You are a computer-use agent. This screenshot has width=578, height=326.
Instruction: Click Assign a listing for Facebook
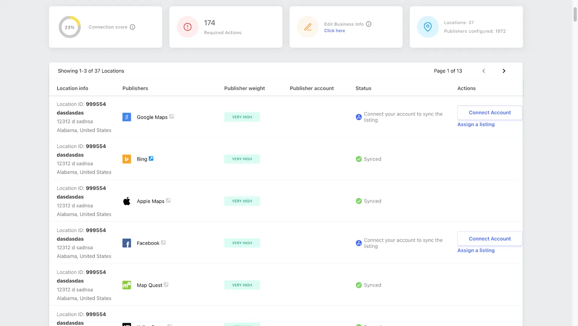tap(476, 250)
